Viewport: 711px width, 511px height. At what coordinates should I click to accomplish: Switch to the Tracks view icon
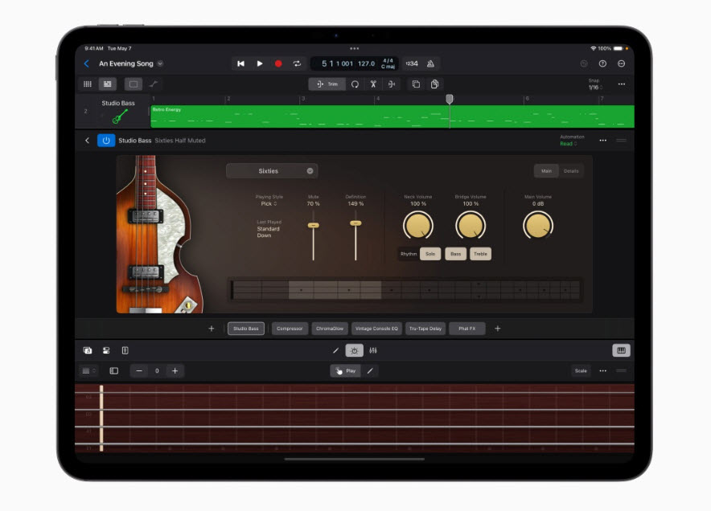[108, 84]
